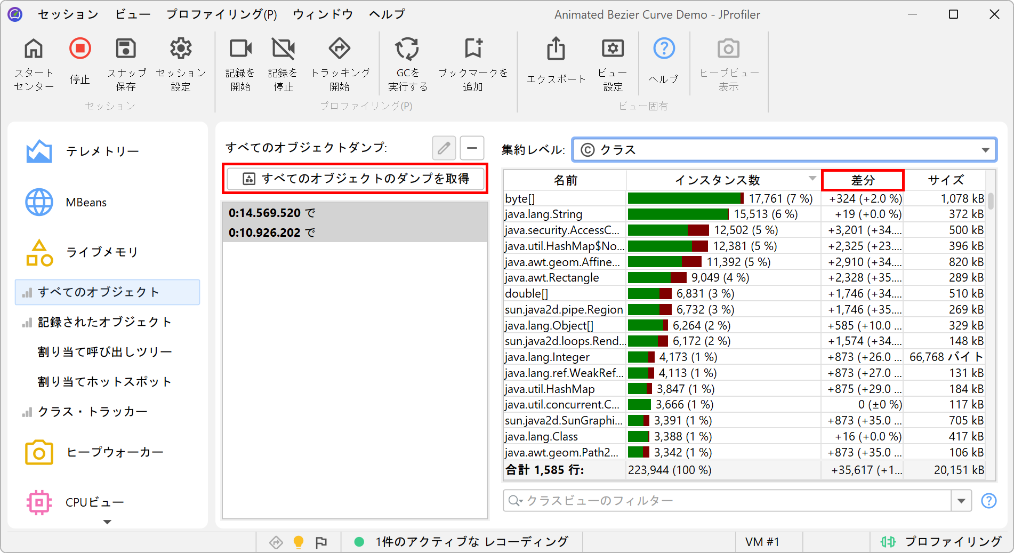The image size is (1014, 553).
Task: Stop the session with the red stop icon
Action: point(80,49)
